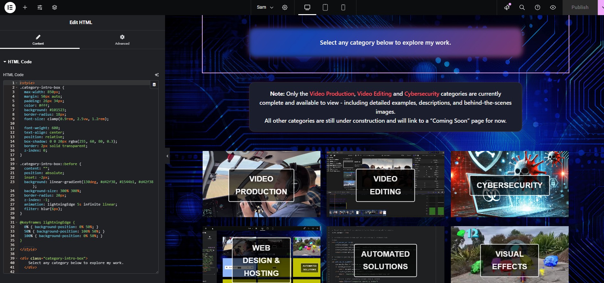Collapse the editor panel with arrow handle

click(x=167, y=156)
